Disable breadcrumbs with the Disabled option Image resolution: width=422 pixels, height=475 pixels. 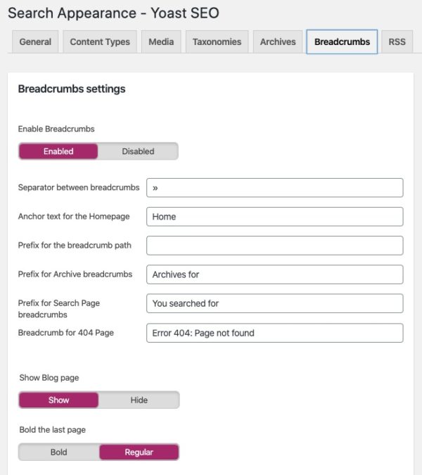point(138,151)
